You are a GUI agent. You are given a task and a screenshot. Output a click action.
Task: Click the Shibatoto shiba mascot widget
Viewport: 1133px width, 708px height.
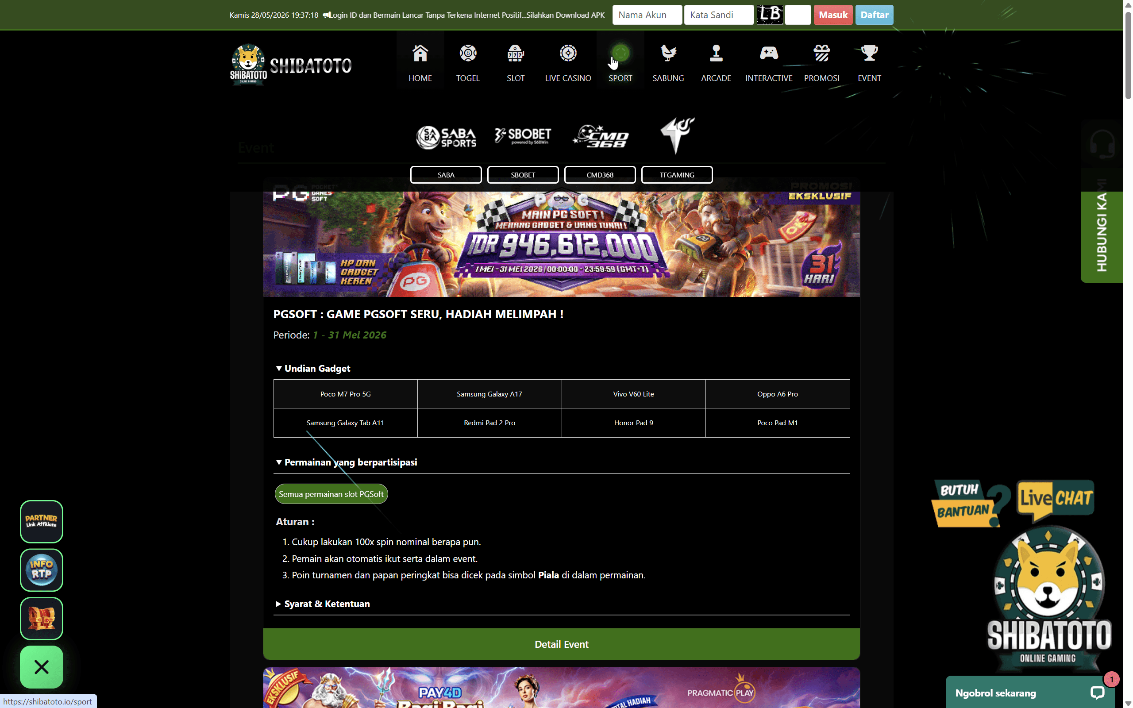[1049, 599]
